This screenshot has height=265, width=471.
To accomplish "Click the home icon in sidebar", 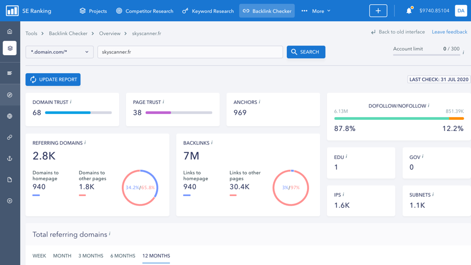I will click(10, 31).
